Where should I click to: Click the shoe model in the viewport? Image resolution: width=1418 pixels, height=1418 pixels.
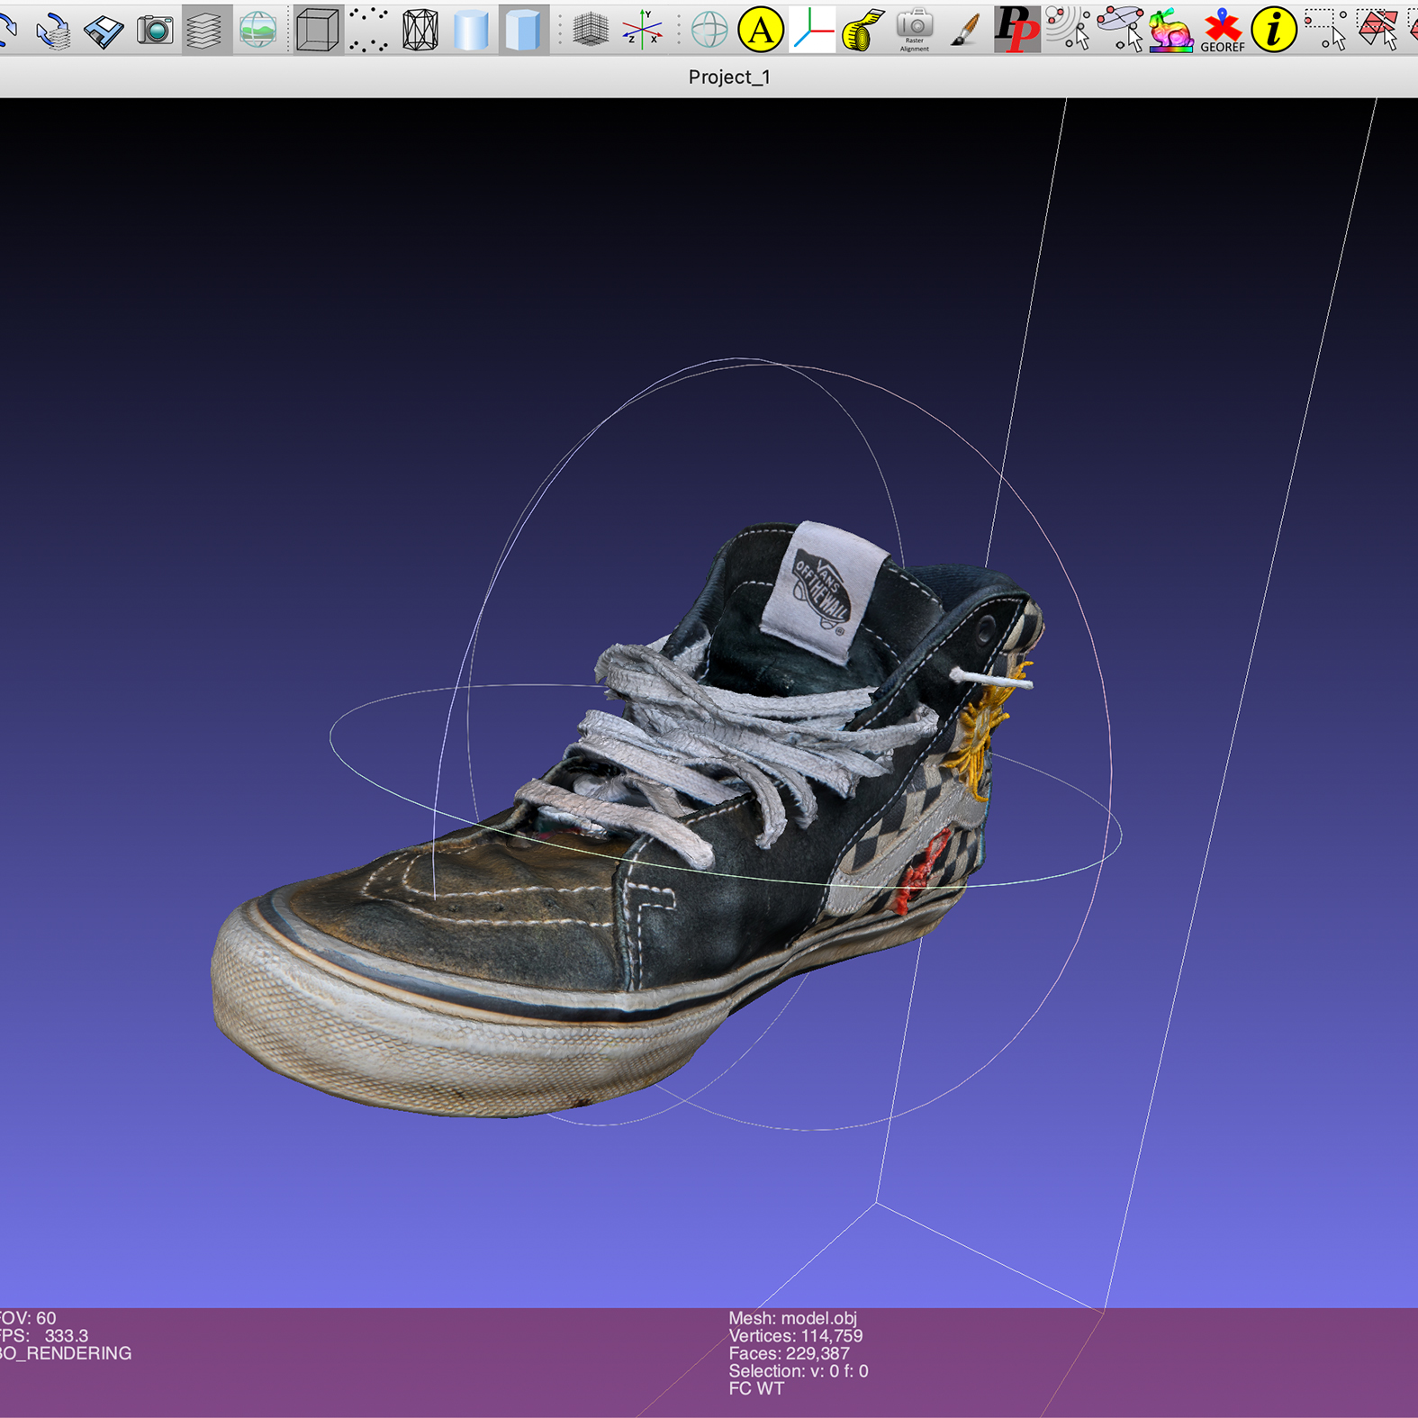tap(628, 817)
